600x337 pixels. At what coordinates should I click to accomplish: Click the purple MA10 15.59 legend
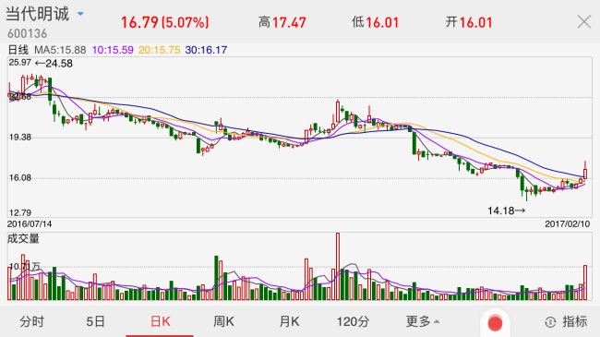click(113, 50)
